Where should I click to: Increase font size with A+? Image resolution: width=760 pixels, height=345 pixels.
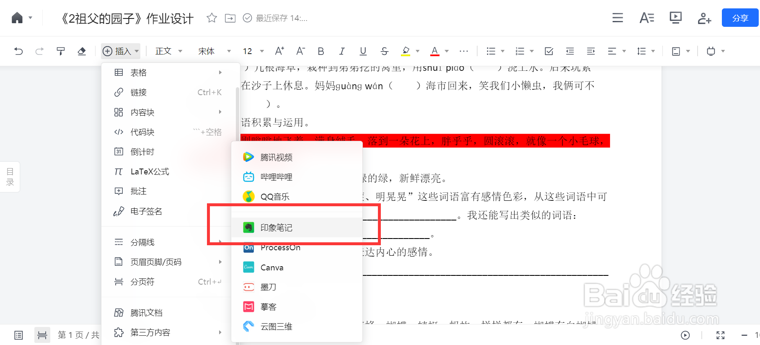click(x=279, y=51)
